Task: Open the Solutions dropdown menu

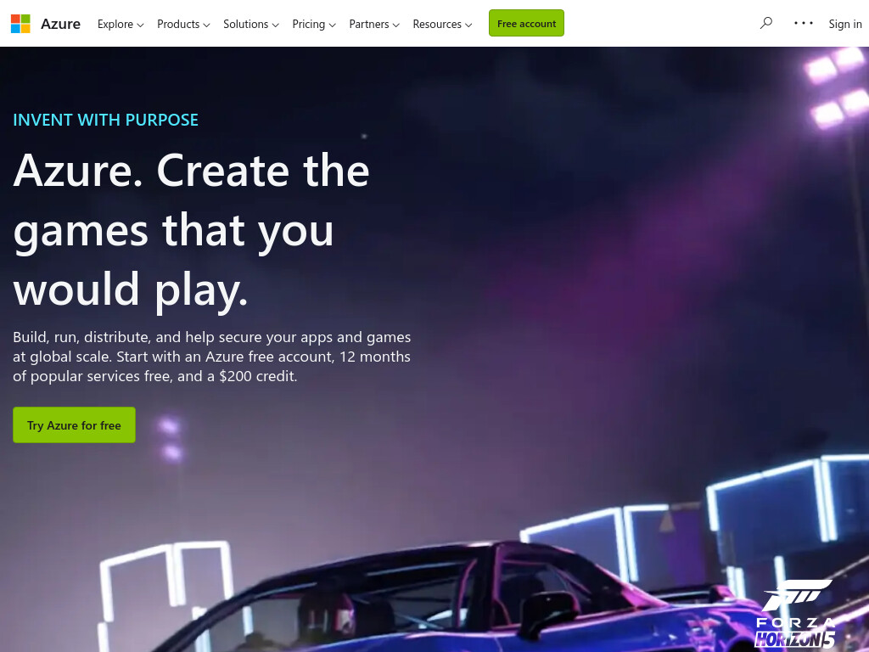Action: coord(251,25)
